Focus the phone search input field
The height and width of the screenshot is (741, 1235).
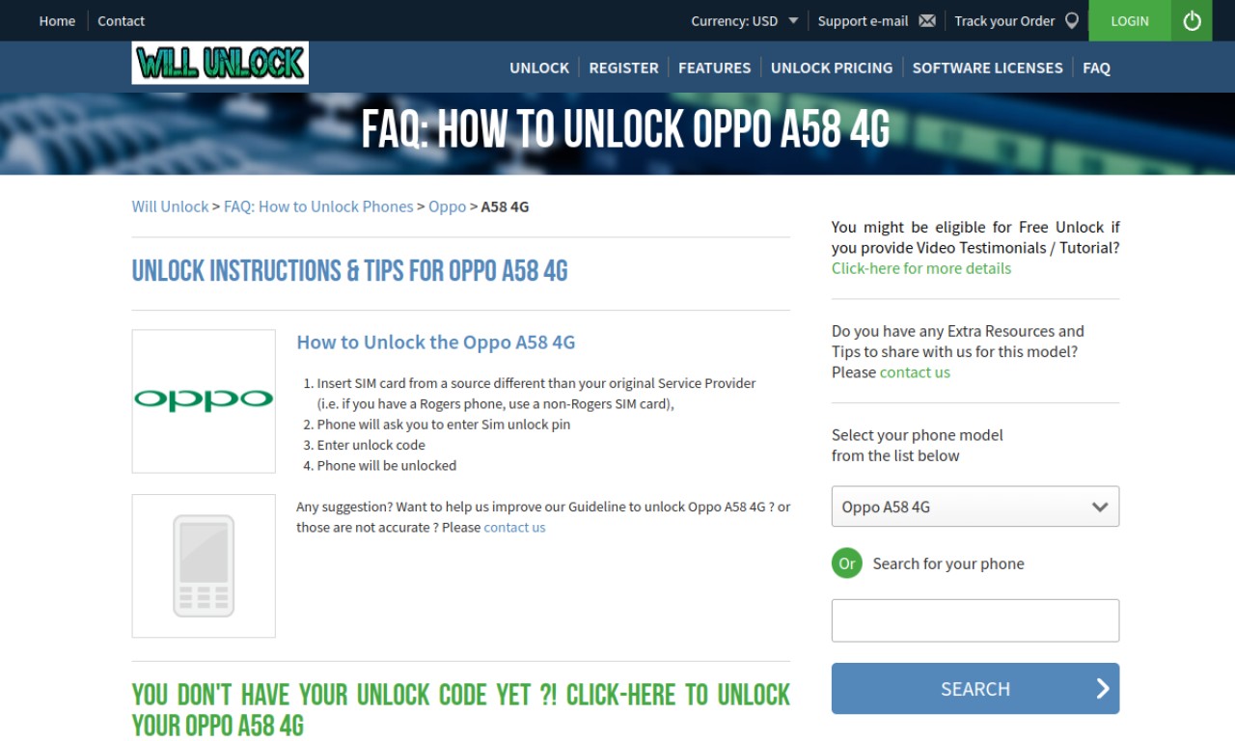975,620
